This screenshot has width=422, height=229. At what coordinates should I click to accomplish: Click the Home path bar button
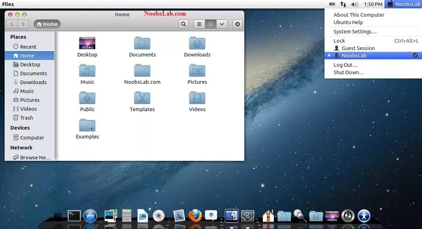(x=47, y=24)
